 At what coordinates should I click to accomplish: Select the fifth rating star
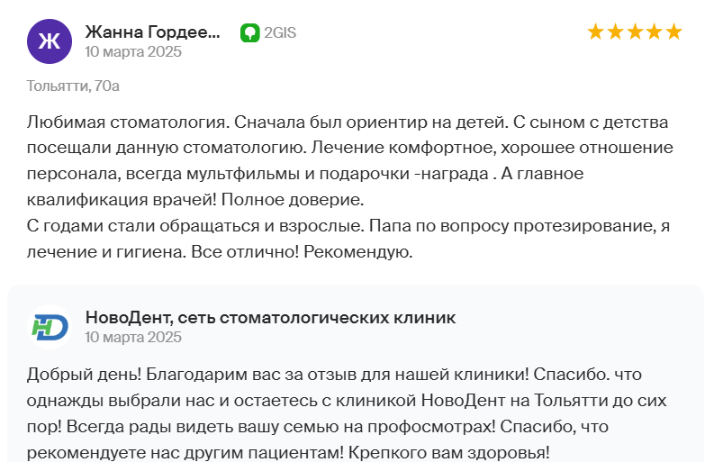pos(673,32)
